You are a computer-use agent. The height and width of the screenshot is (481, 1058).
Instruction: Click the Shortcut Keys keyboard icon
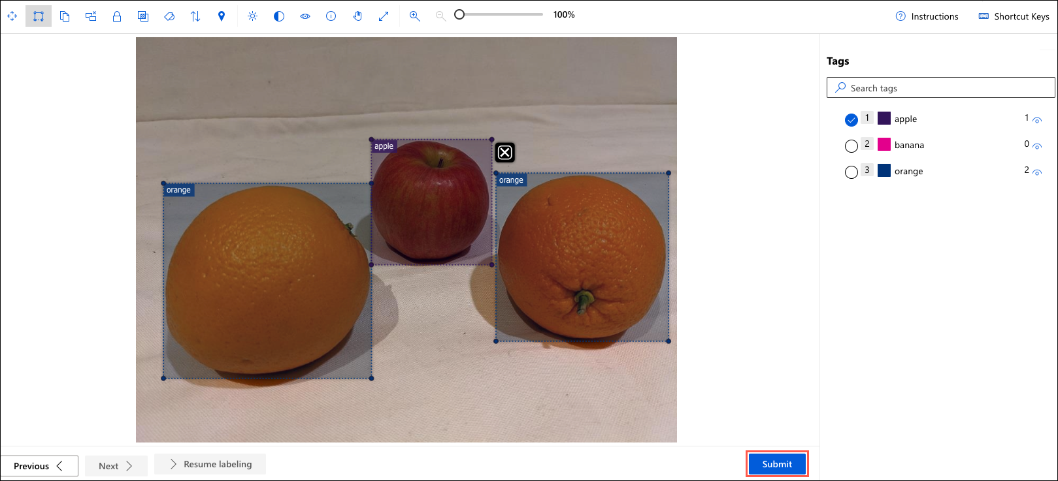[x=984, y=16]
